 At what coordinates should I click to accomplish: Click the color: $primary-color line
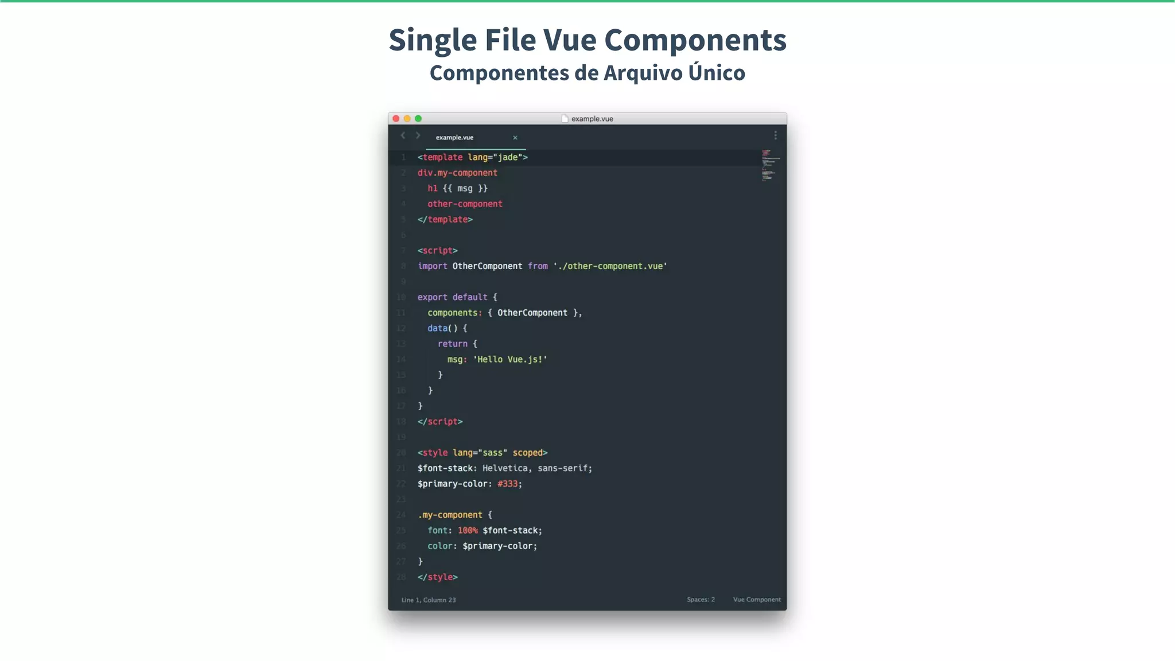483,546
